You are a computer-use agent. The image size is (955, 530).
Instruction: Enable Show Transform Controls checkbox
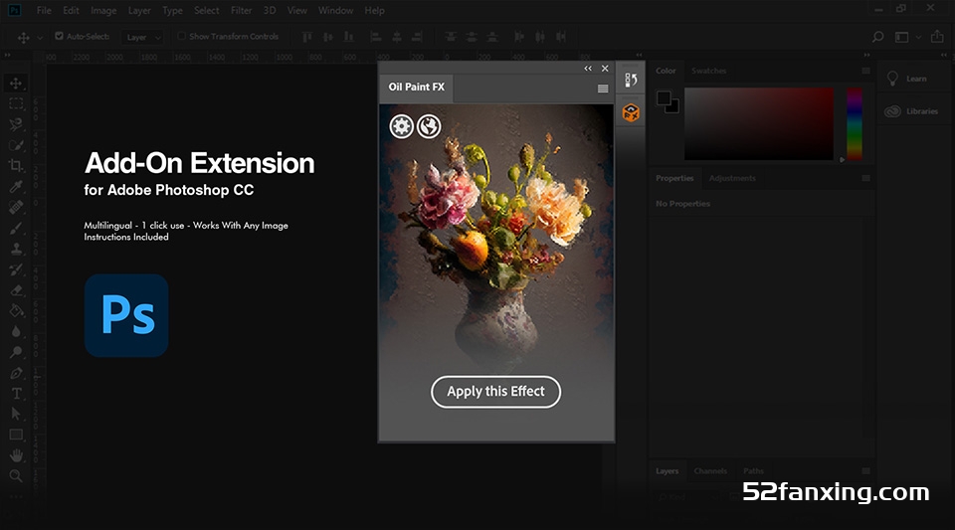[x=181, y=36]
